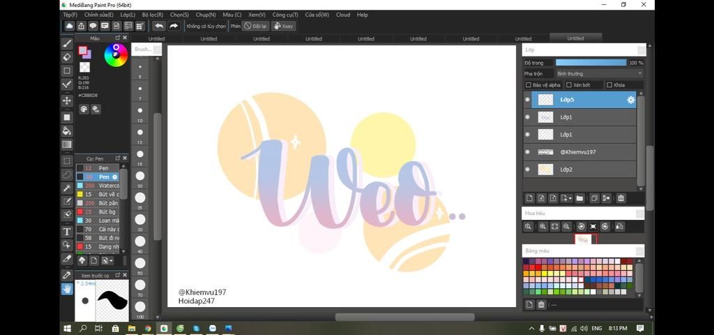This screenshot has width=714, height=335.
Task: Open the Help menu
Action: click(x=363, y=15)
